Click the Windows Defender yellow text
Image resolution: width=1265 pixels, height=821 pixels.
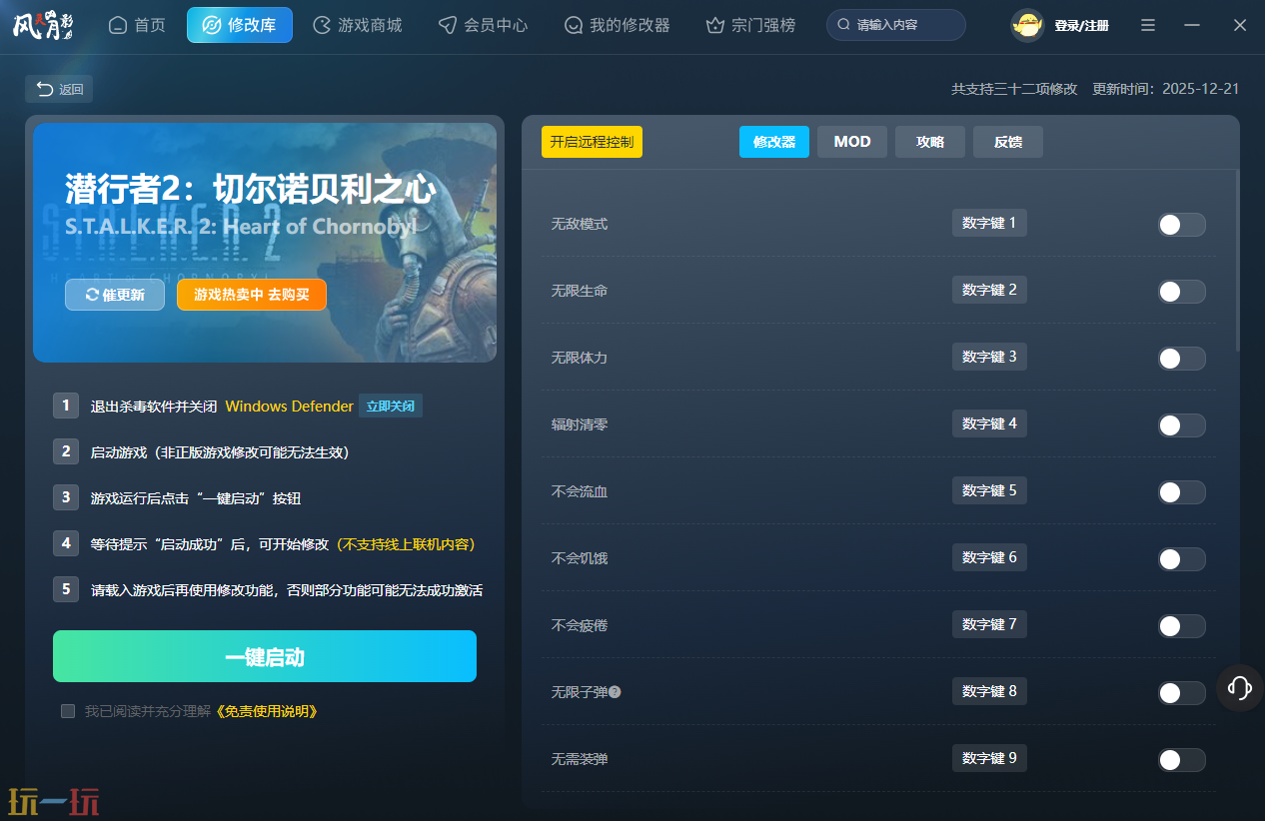pos(290,407)
